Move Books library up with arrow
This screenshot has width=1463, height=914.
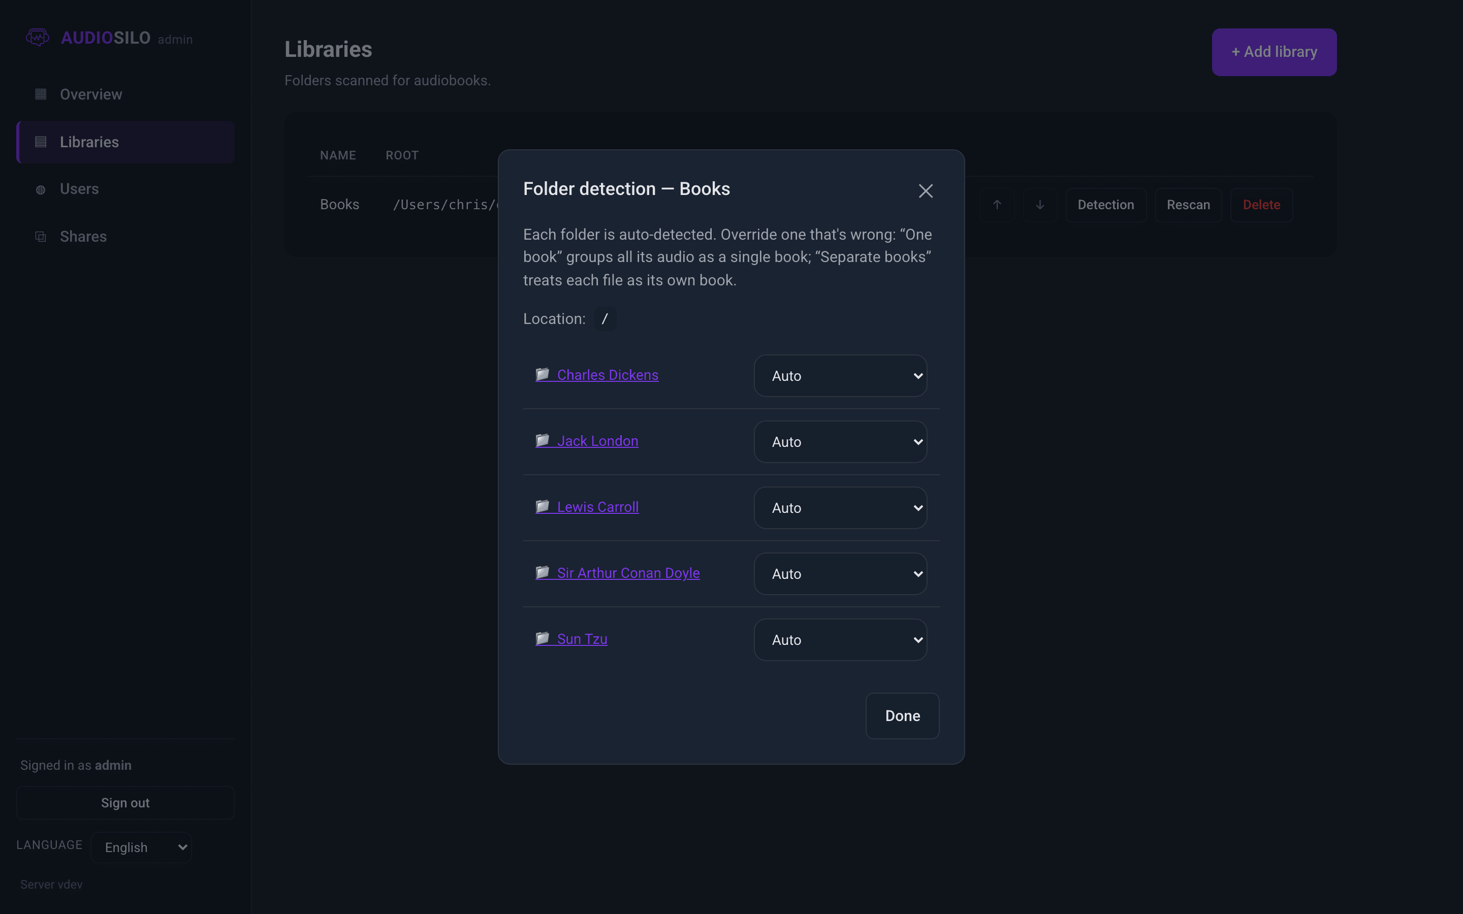pyautogui.click(x=997, y=205)
